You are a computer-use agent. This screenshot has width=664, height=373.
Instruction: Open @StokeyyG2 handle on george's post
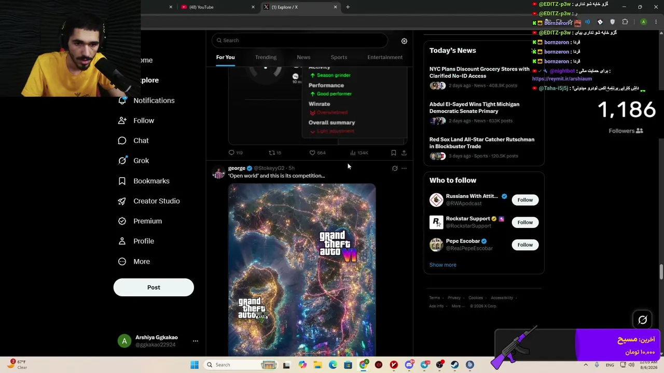(269, 168)
